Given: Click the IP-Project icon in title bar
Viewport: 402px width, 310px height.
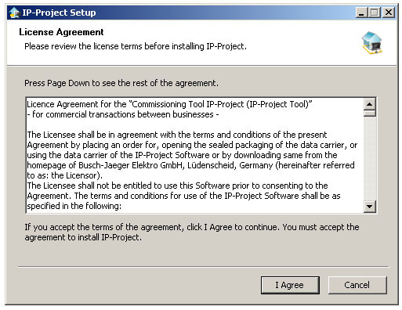Looking at the screenshot, I should 14,13.
